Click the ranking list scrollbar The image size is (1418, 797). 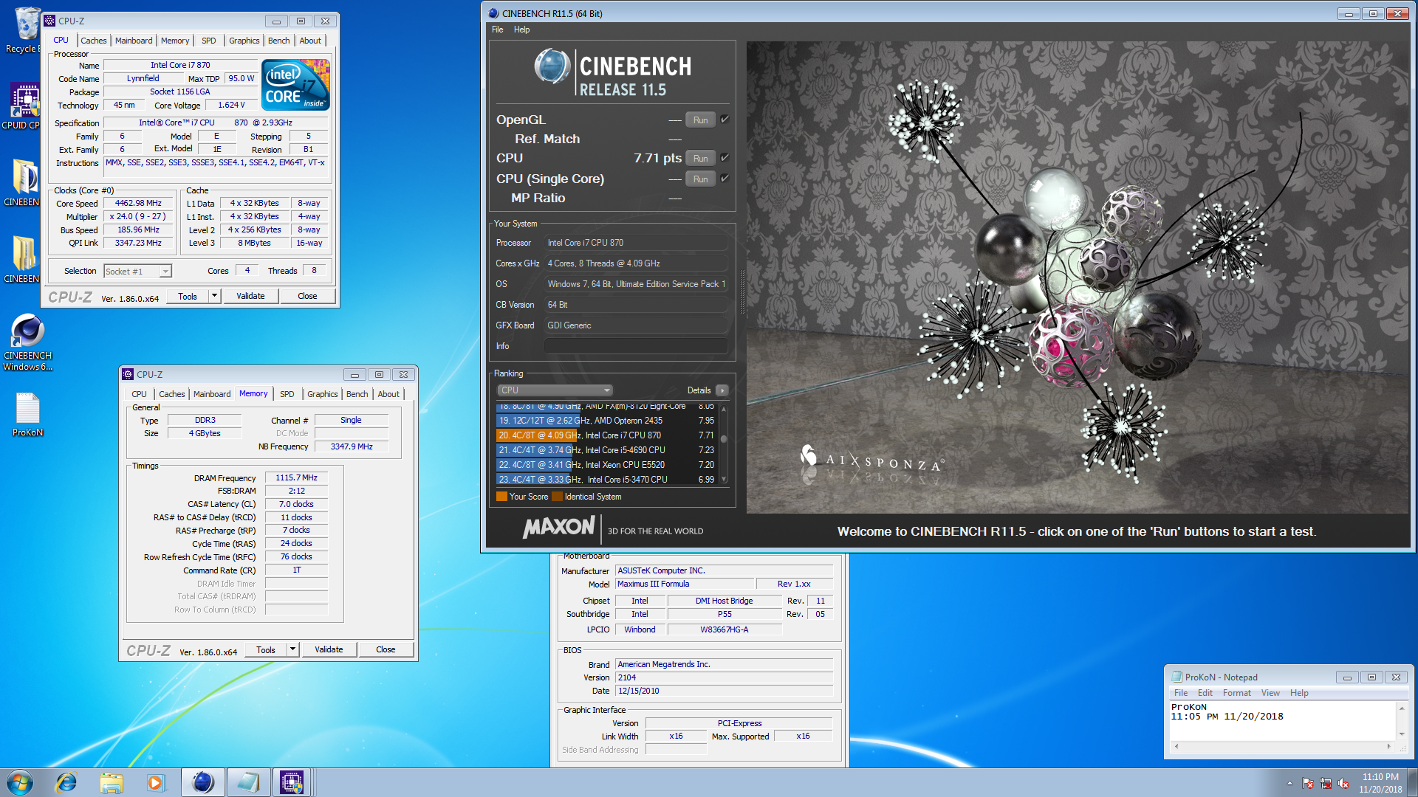(x=724, y=444)
